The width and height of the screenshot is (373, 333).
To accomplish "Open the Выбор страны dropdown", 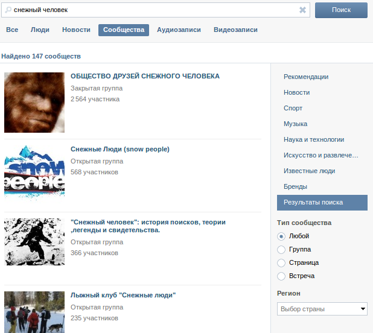I will click(322, 309).
